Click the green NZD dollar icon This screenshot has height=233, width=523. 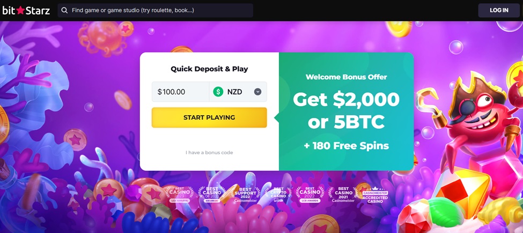coord(218,92)
